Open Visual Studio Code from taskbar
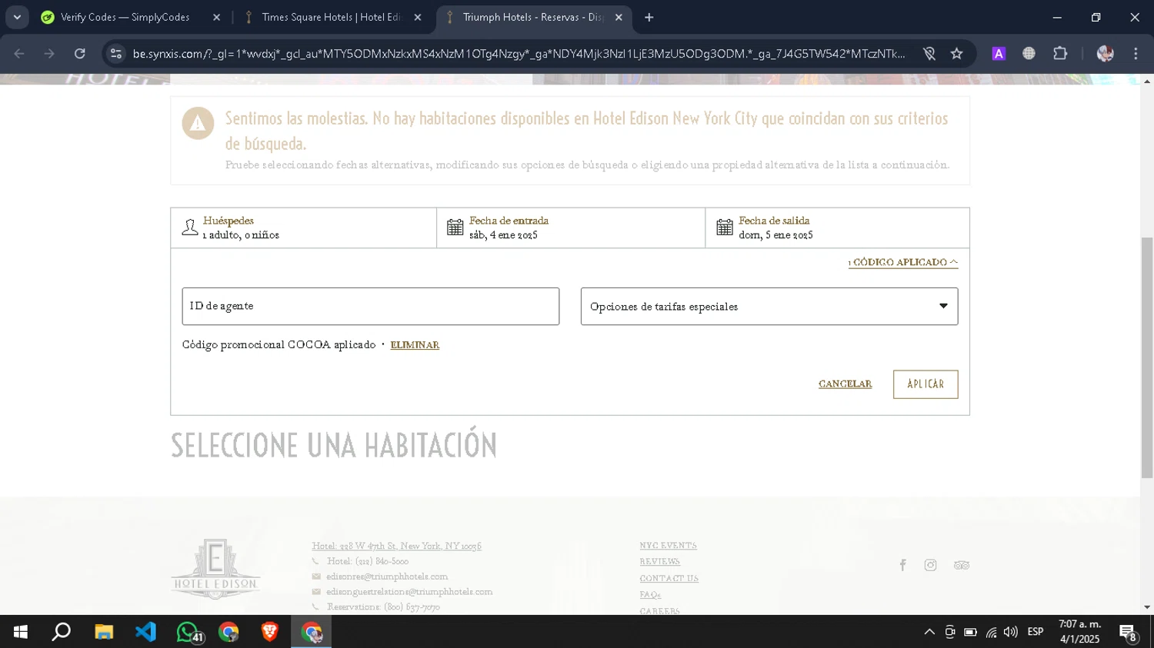1154x648 pixels. coord(145,632)
